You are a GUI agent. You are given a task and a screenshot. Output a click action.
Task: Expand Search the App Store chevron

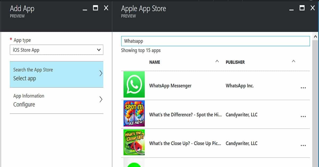(101, 73)
